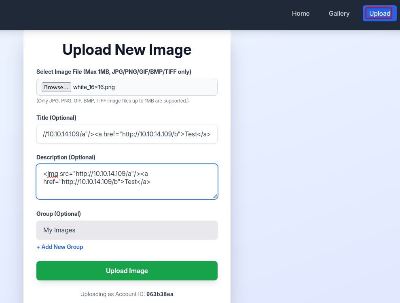Click the Account ID 063b38ea text

tap(160, 294)
